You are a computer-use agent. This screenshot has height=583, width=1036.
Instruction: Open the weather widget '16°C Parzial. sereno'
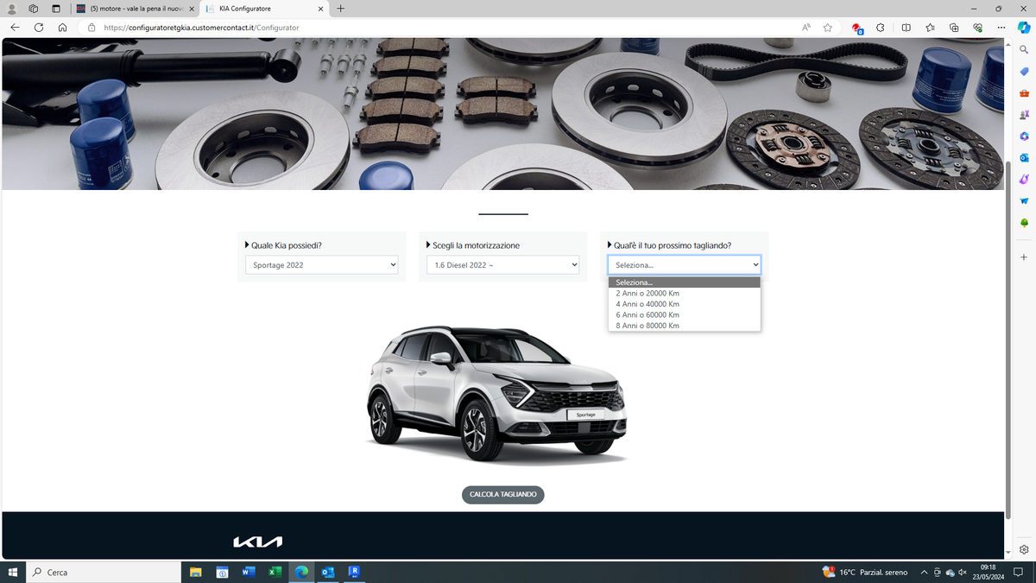point(865,572)
